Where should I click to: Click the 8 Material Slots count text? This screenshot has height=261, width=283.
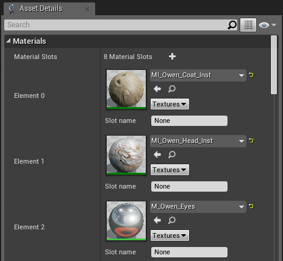click(128, 57)
